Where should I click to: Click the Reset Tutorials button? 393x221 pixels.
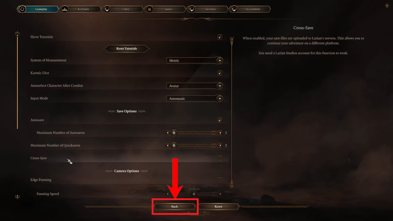(x=127, y=48)
